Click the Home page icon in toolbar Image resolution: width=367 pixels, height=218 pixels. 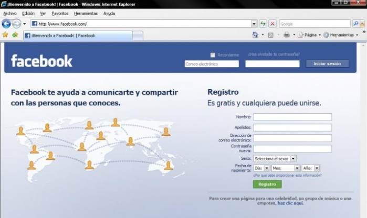255,35
